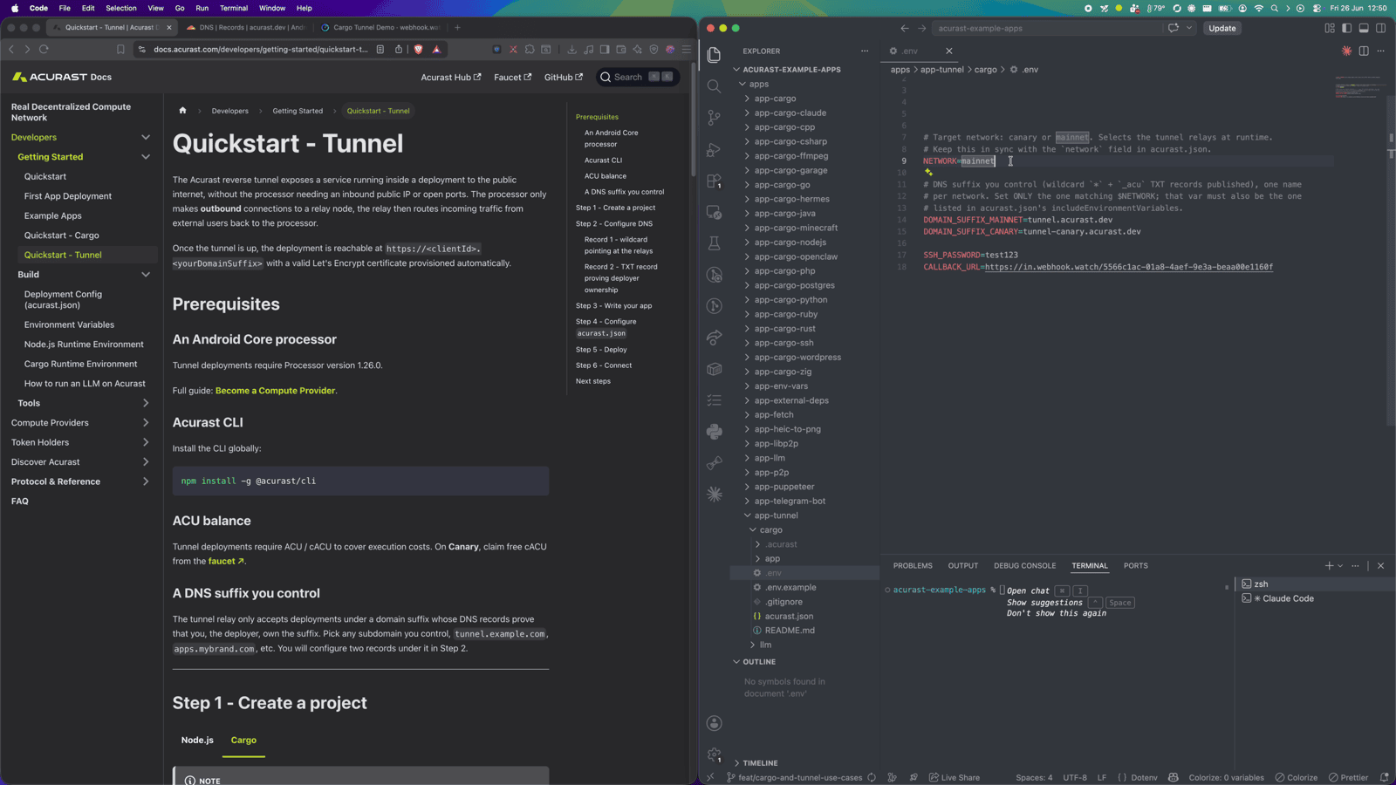Open the Acurast Hub link
The image size is (1396, 785).
point(450,78)
